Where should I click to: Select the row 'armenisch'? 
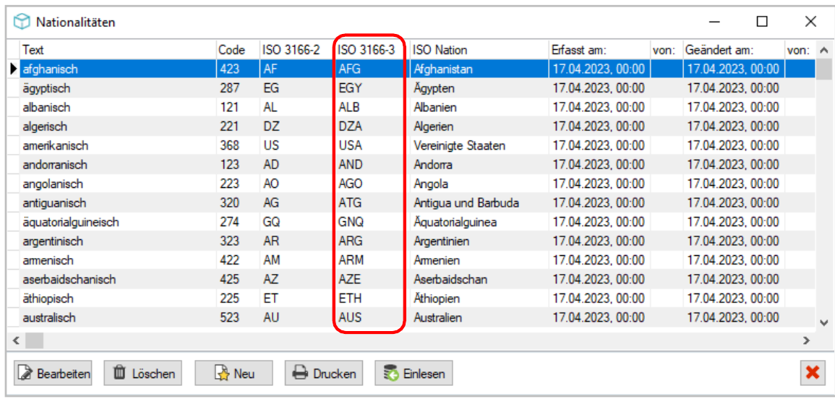pyautogui.click(x=412, y=260)
